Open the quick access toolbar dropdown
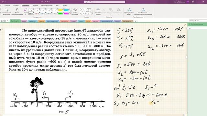 tap(6, 2)
